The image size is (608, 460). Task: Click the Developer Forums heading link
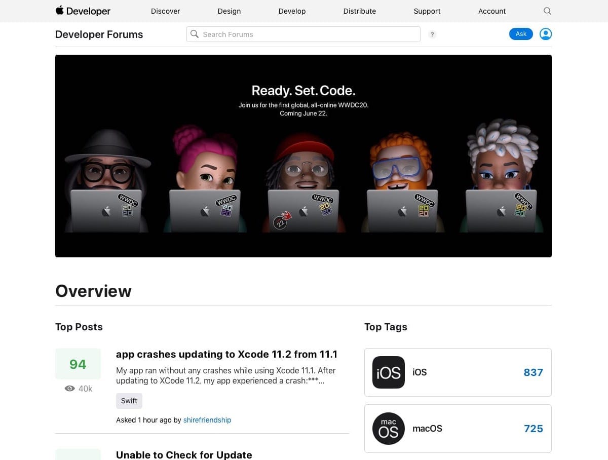point(99,34)
